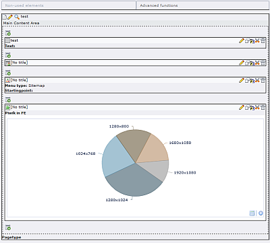
Task: Unlink the Piwik in FE element
Action: click(263, 108)
